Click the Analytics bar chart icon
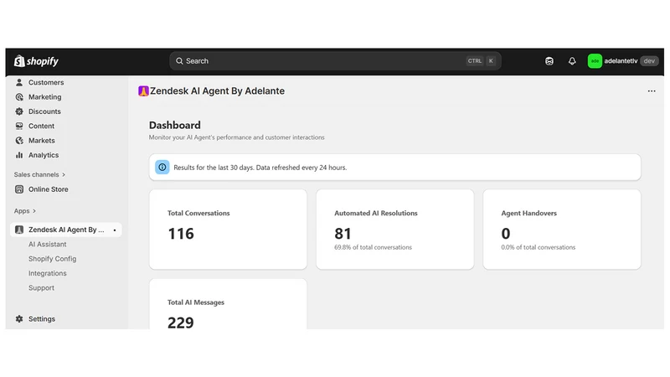Image resolution: width=670 pixels, height=377 pixels. tap(19, 155)
